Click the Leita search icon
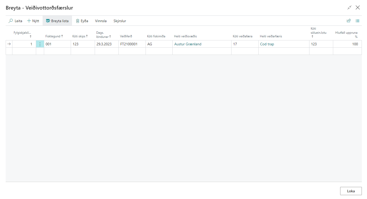 pos(11,21)
